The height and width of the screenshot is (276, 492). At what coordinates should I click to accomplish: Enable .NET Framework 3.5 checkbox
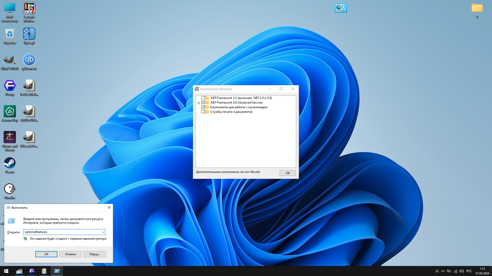tap(203, 98)
